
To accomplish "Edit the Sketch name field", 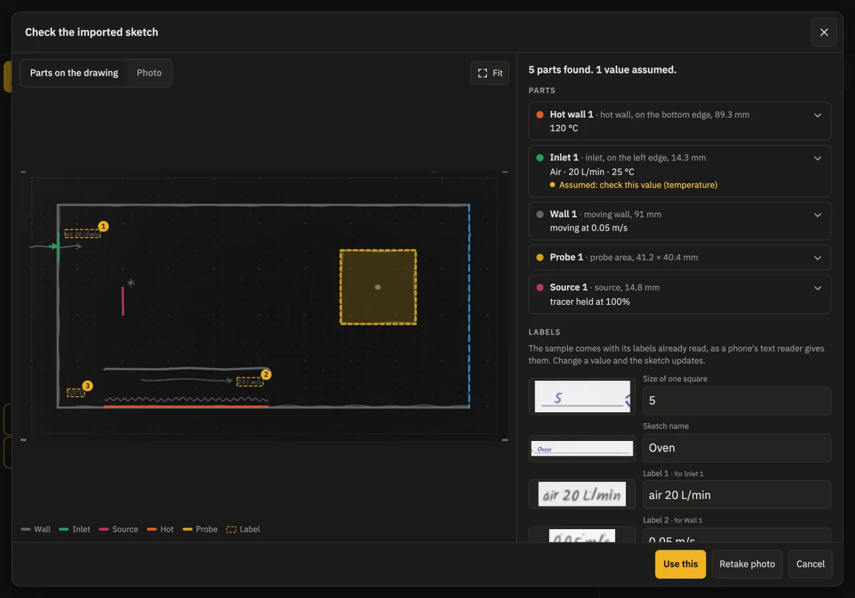I will click(737, 448).
